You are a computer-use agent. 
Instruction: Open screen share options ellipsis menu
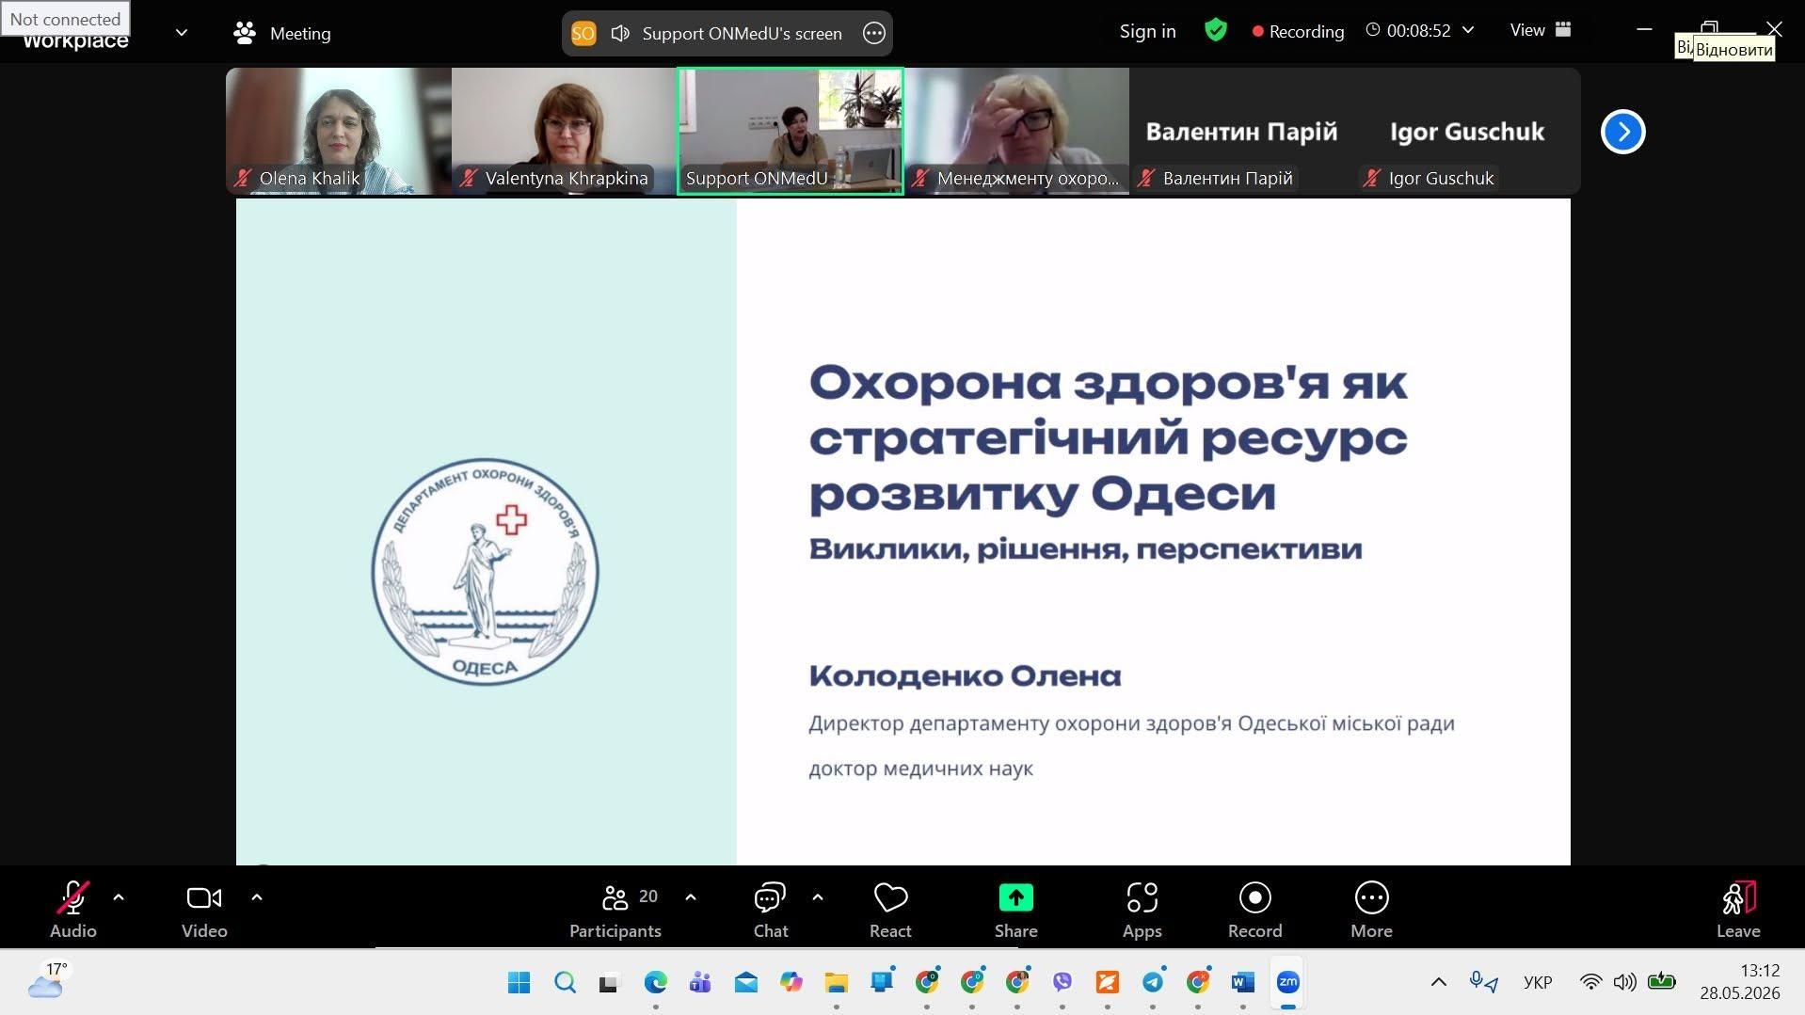click(874, 34)
